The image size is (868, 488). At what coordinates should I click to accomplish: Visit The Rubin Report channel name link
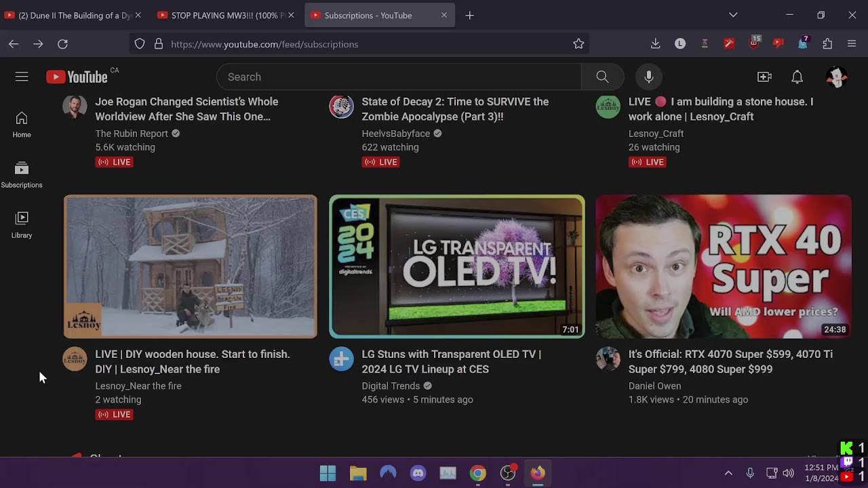(x=132, y=134)
